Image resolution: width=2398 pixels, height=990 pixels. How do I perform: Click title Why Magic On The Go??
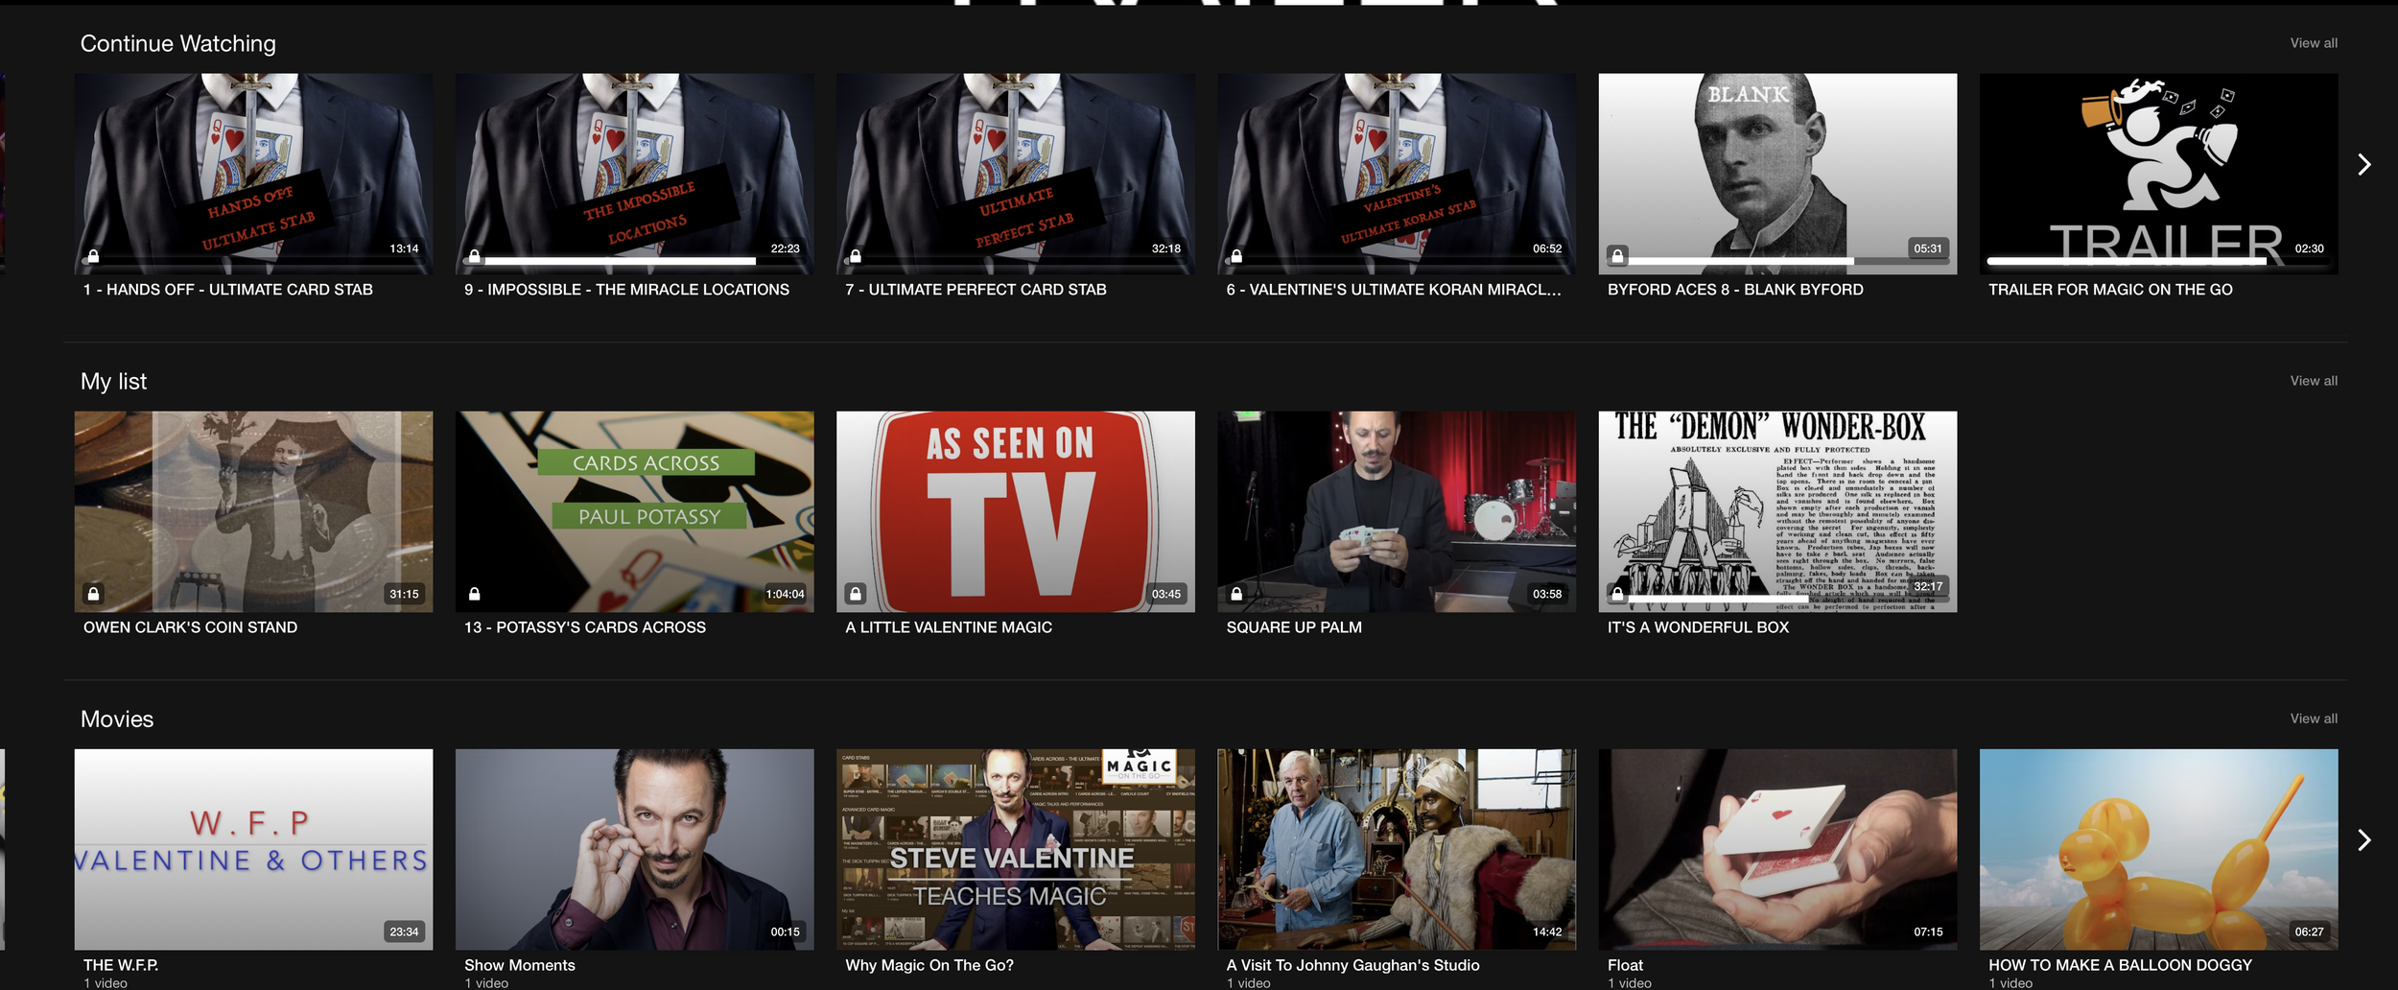click(929, 965)
